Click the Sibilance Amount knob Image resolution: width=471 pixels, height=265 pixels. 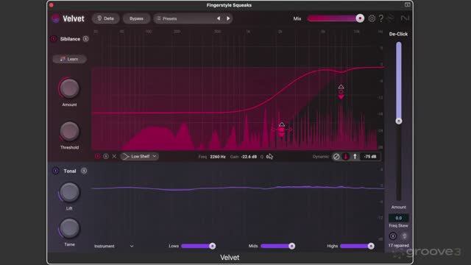69,88
